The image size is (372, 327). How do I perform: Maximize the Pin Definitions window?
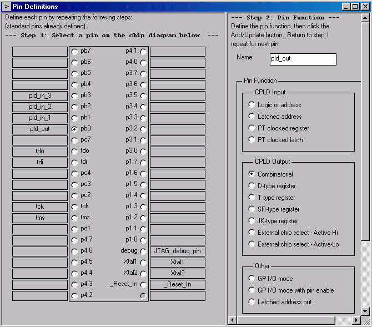pos(355,7)
